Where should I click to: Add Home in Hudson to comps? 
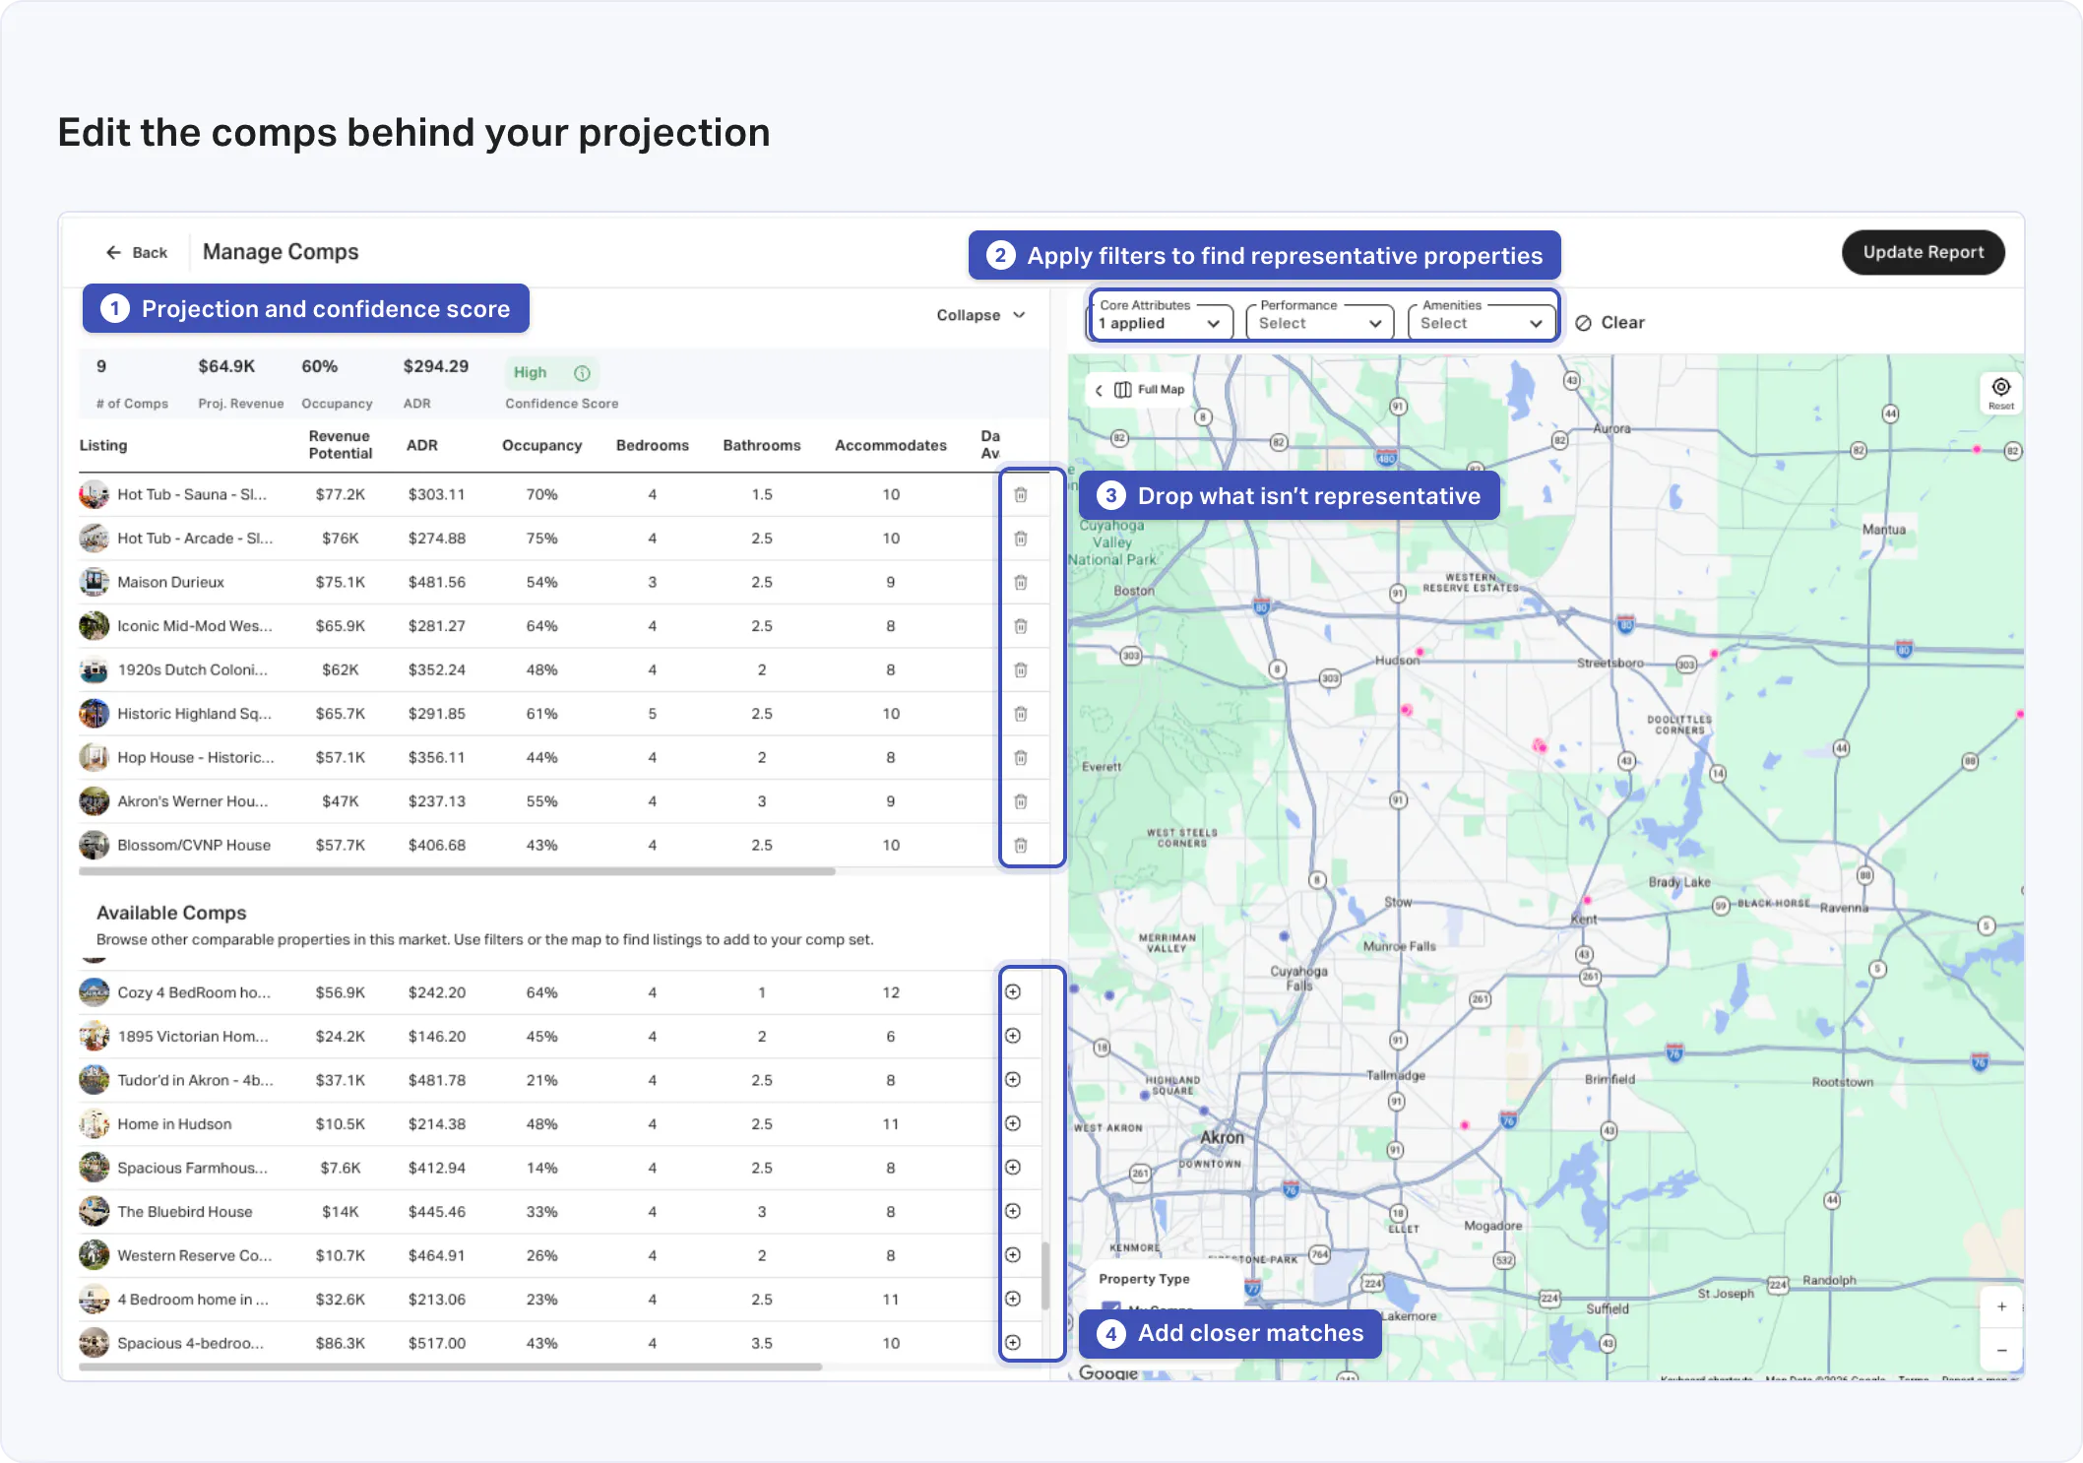point(1013,1123)
